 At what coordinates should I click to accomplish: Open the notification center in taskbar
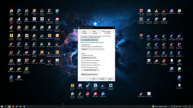point(190,106)
